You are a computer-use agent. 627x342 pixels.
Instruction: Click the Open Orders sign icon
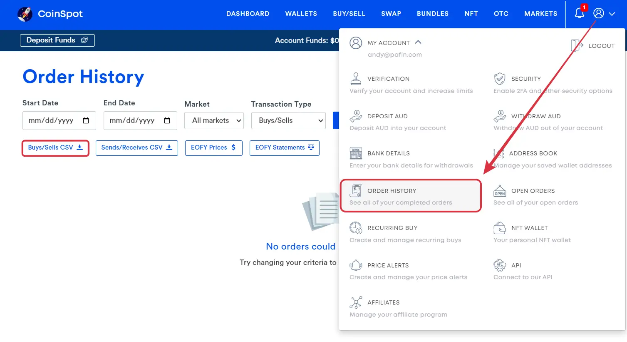[x=500, y=191]
